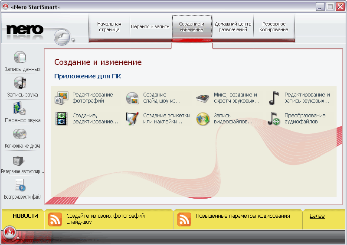Viewport: 347px width, 245px height.
Task: Click the Создание слайд-шоу disc icon
Action: 132,98
